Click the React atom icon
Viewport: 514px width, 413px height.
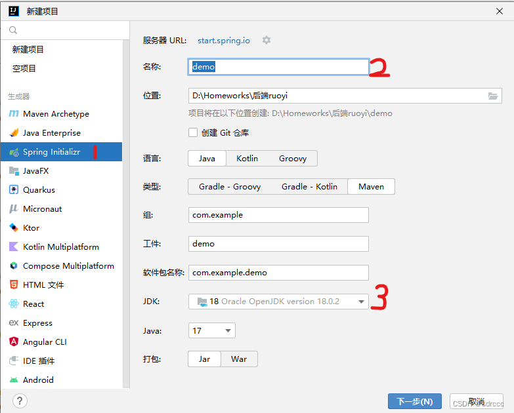click(x=14, y=304)
